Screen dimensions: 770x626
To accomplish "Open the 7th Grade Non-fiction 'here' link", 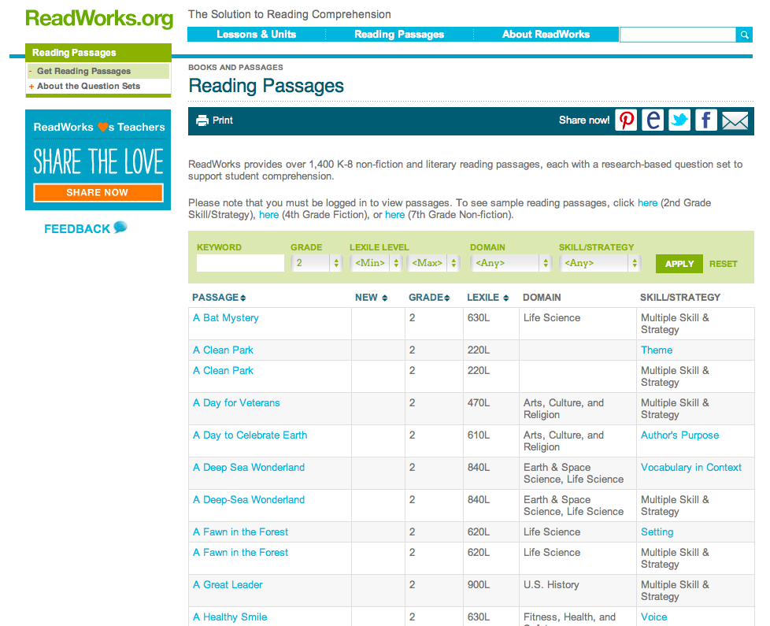I will (x=394, y=214).
